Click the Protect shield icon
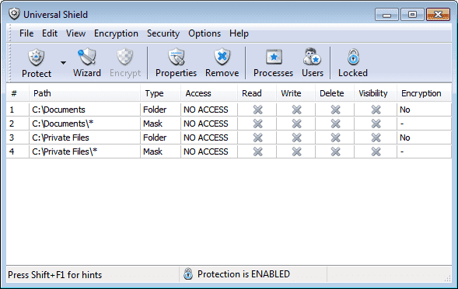 pyautogui.click(x=37, y=57)
